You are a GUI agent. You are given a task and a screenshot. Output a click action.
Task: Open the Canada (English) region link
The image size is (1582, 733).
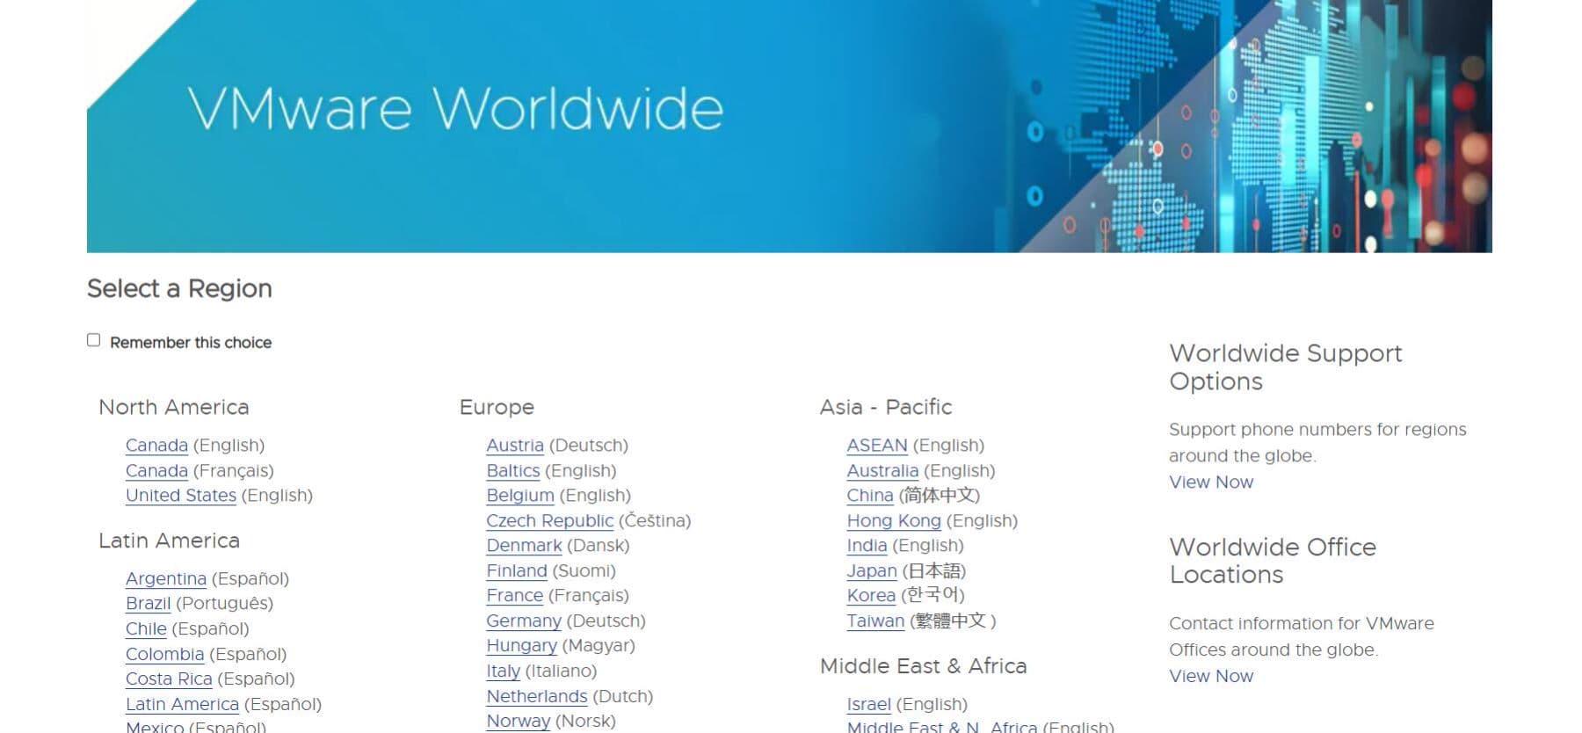pos(156,446)
